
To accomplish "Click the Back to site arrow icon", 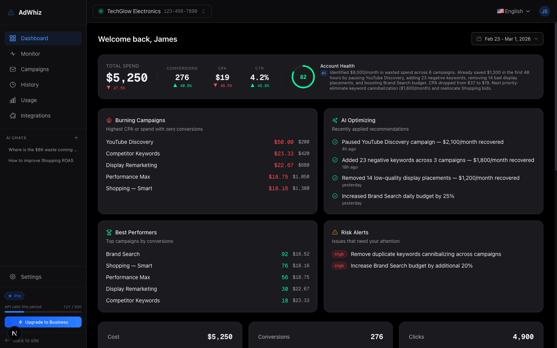I will 7,340.
